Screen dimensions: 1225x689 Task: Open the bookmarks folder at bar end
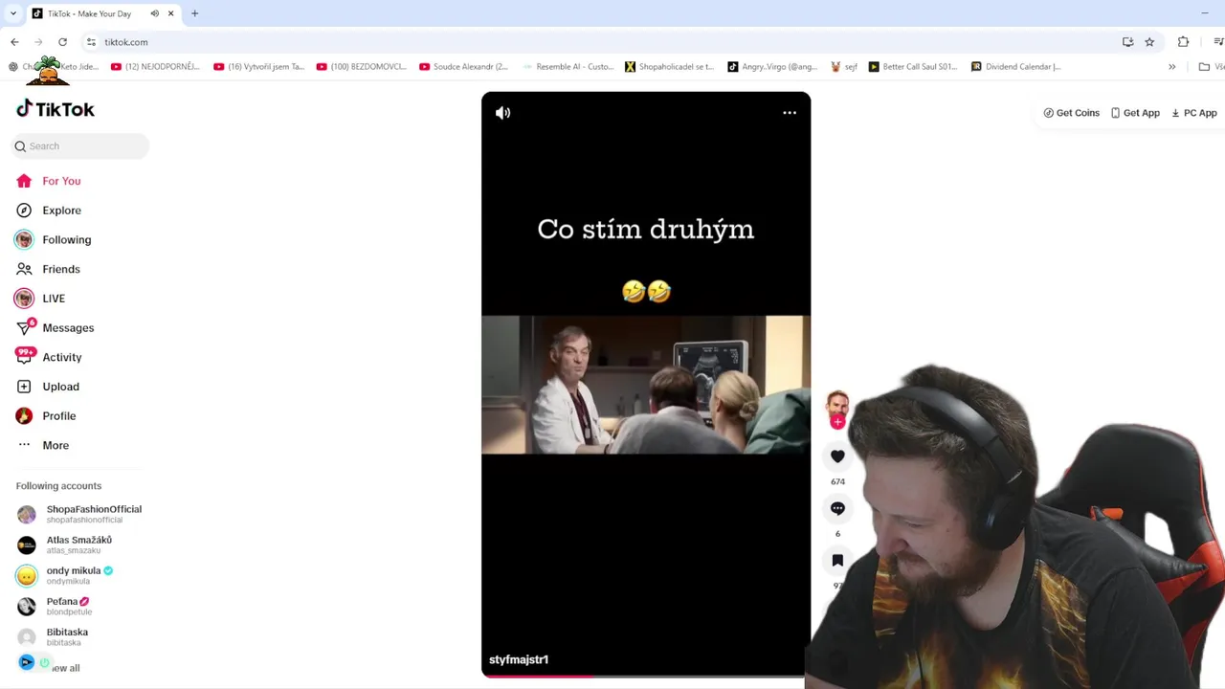pos(1211,67)
